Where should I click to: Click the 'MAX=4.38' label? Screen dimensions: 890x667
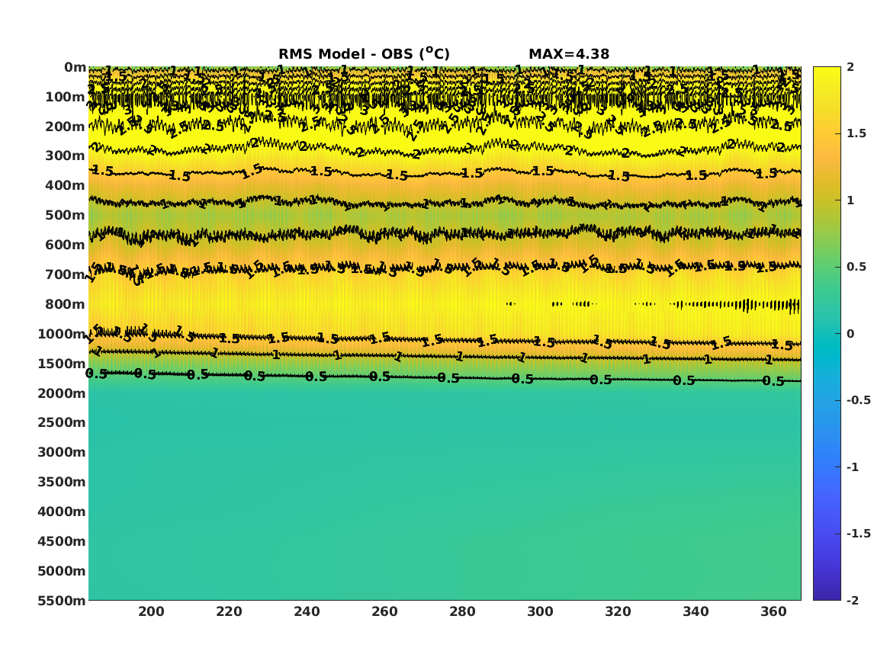click(569, 54)
